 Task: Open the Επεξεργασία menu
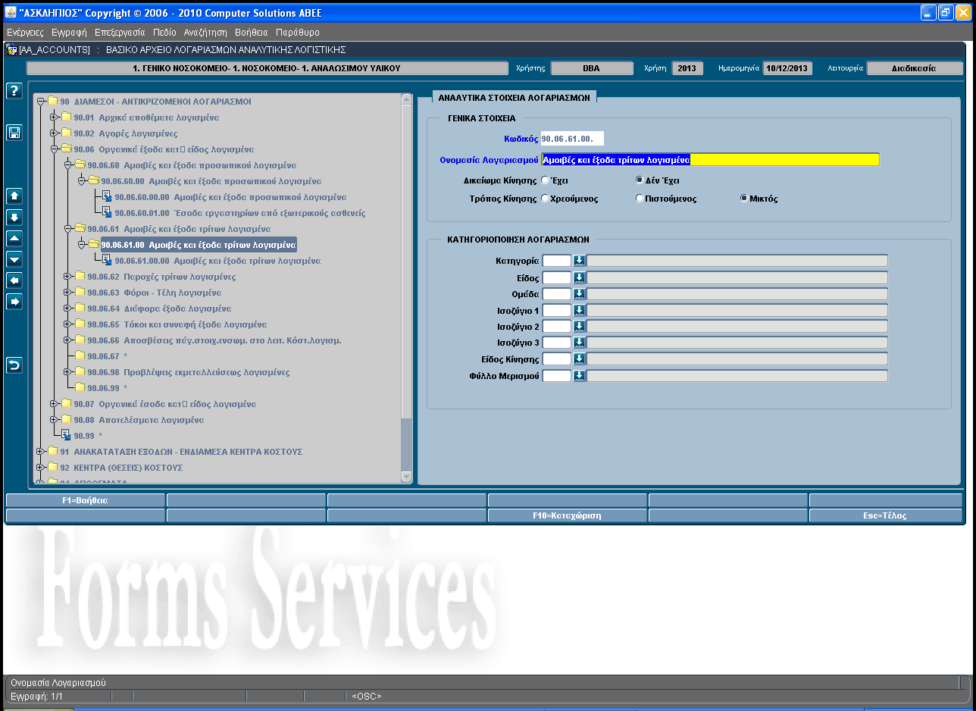(x=119, y=33)
